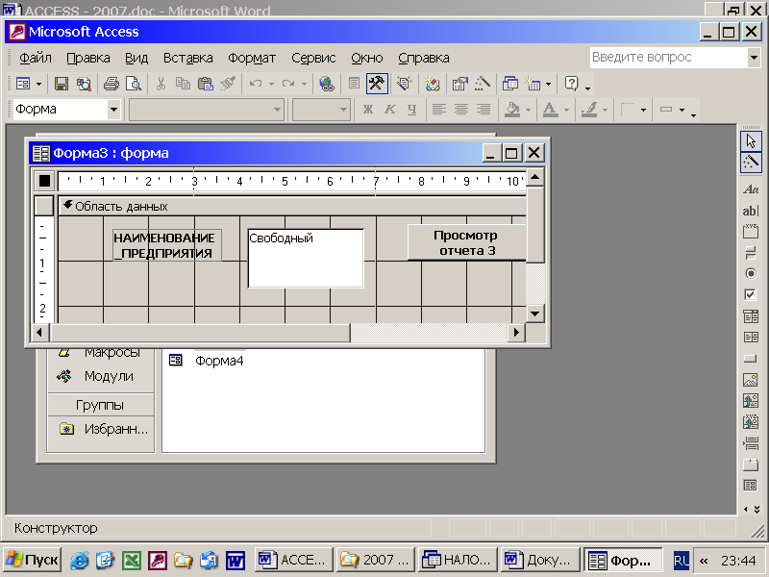Select the Combo Box tool

pos(751,316)
